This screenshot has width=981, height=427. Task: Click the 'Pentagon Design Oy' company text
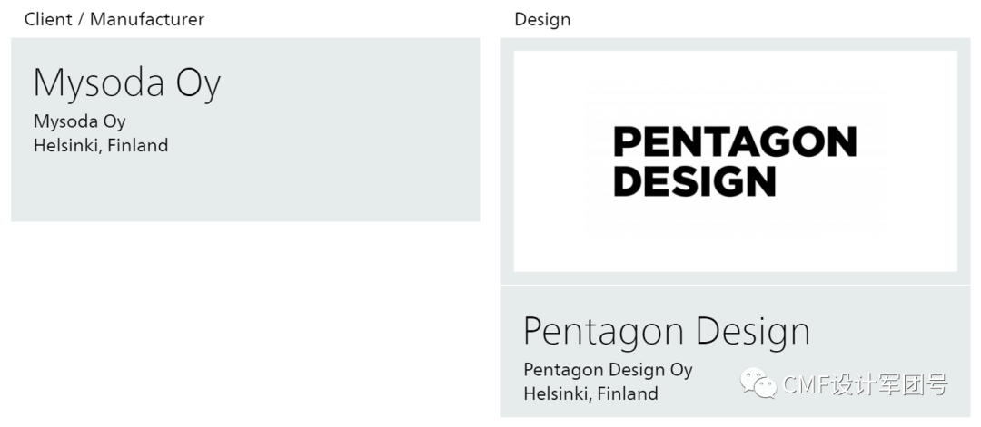coord(608,370)
